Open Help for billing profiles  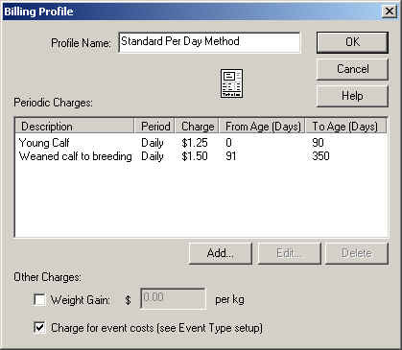pyautogui.click(x=352, y=96)
